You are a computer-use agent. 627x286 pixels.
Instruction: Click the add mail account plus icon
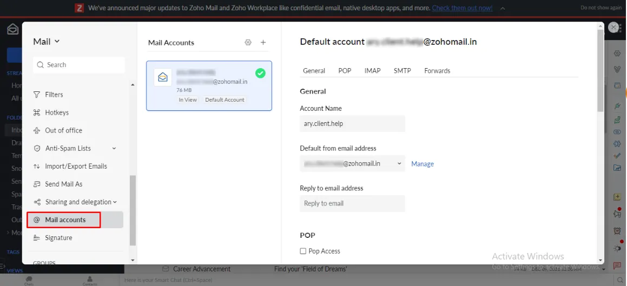point(263,43)
